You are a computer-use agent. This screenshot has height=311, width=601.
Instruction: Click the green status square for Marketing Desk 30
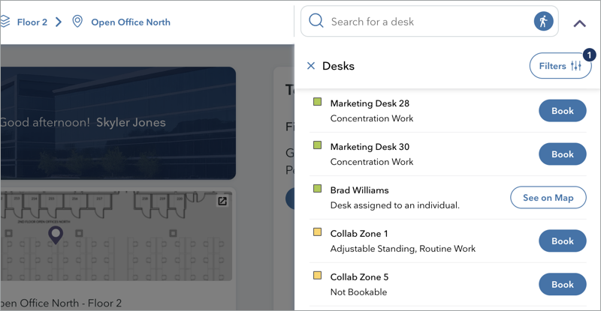pos(317,145)
